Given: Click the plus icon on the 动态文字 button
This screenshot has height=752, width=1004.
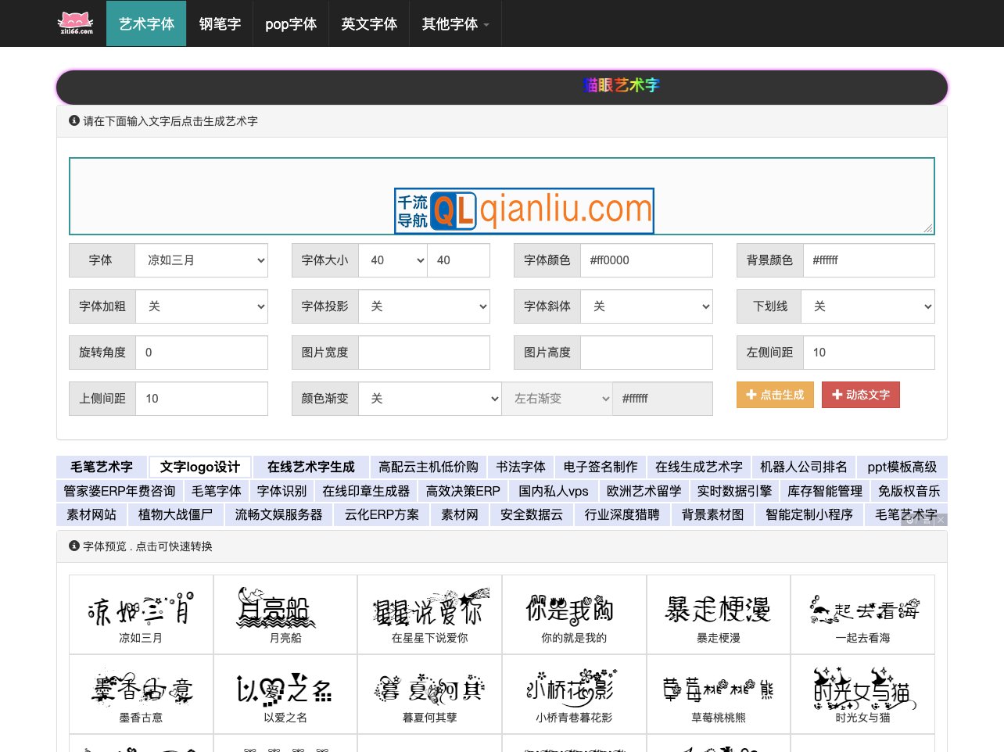Looking at the screenshot, I should 837,395.
